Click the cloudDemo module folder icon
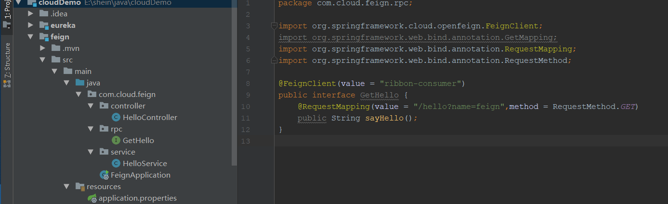 coord(31,2)
